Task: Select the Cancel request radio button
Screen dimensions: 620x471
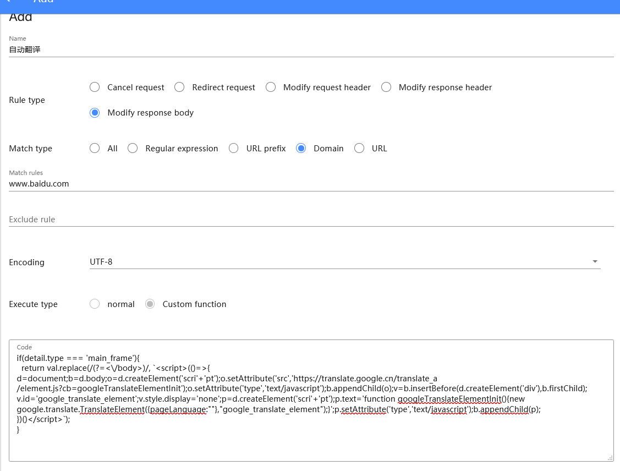Action: [95, 87]
